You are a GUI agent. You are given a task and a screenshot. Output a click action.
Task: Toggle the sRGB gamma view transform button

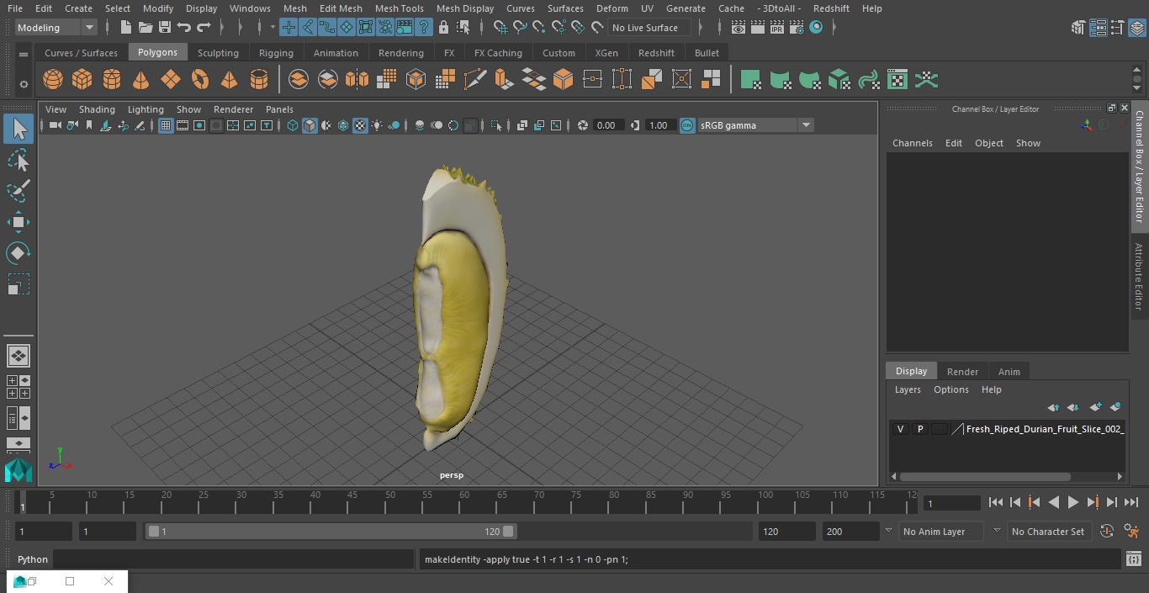tap(687, 125)
